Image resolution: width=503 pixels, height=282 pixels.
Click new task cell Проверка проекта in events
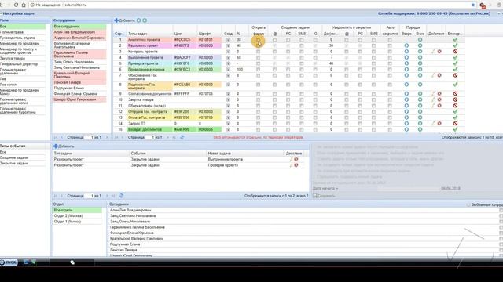coord(223,165)
